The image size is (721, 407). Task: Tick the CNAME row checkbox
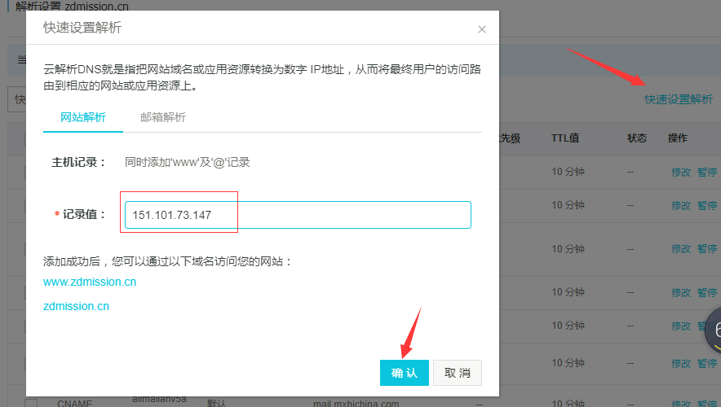pyautogui.click(x=31, y=404)
